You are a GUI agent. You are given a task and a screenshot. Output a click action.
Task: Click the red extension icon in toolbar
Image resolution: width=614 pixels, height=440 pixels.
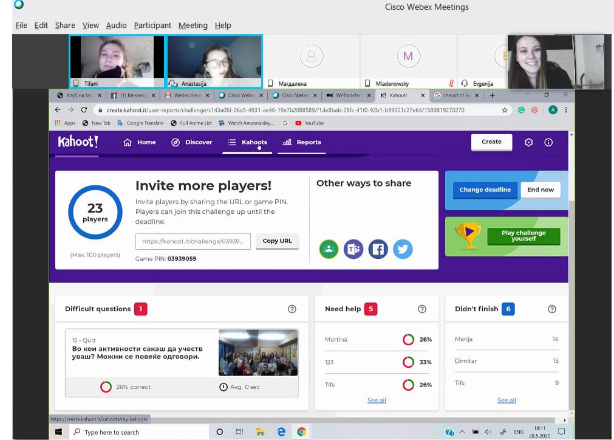[x=534, y=110]
